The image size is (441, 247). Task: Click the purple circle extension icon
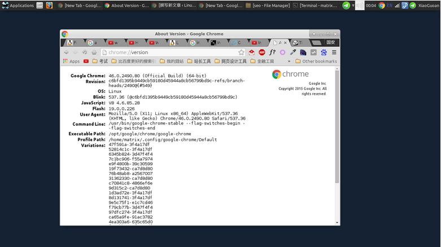pos(282,52)
